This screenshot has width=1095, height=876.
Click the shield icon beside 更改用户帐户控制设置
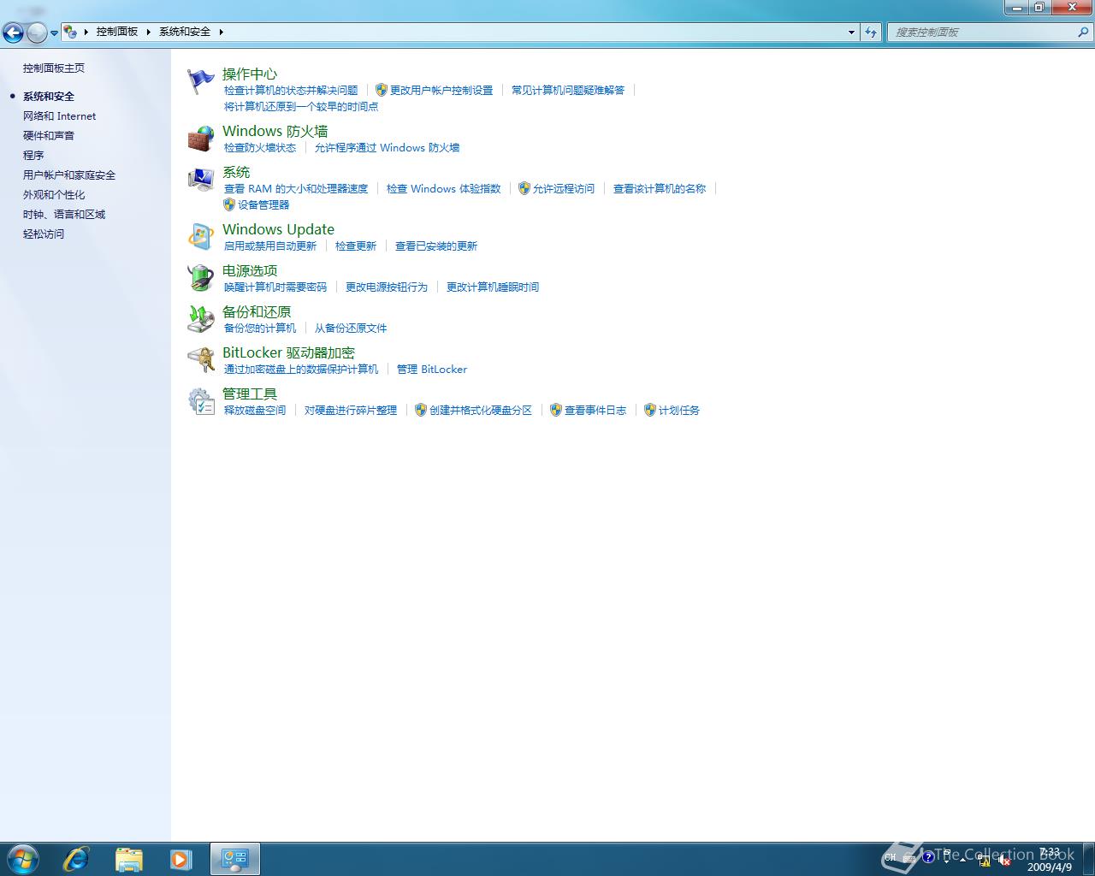382,90
